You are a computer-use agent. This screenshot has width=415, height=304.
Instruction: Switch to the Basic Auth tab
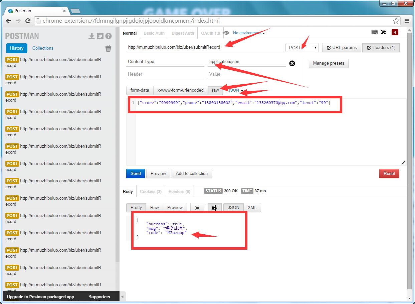pyautogui.click(x=154, y=33)
